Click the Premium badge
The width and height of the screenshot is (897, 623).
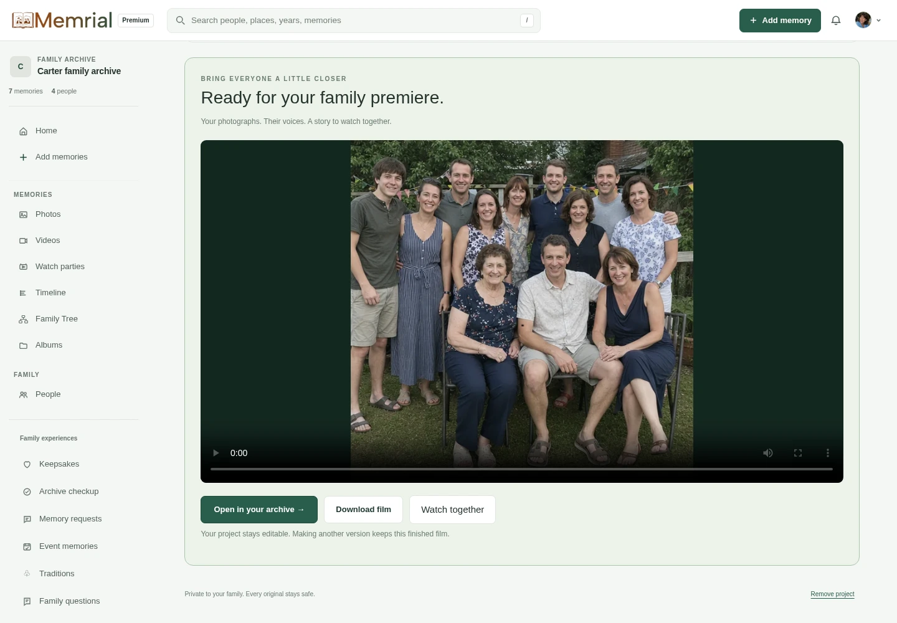(136, 20)
